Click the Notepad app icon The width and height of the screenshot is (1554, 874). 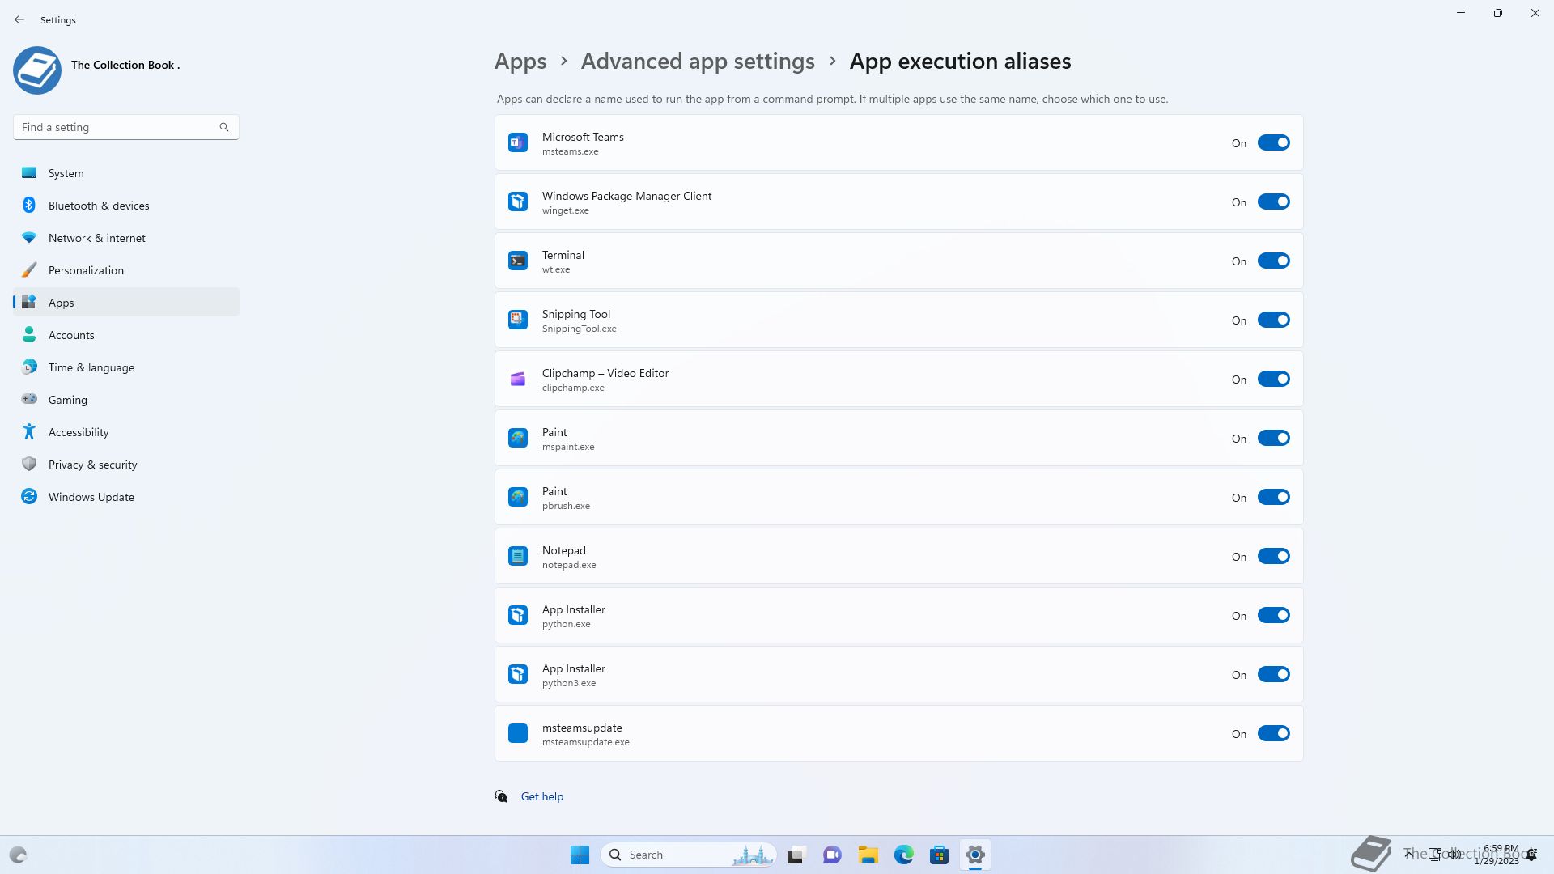[x=518, y=556]
